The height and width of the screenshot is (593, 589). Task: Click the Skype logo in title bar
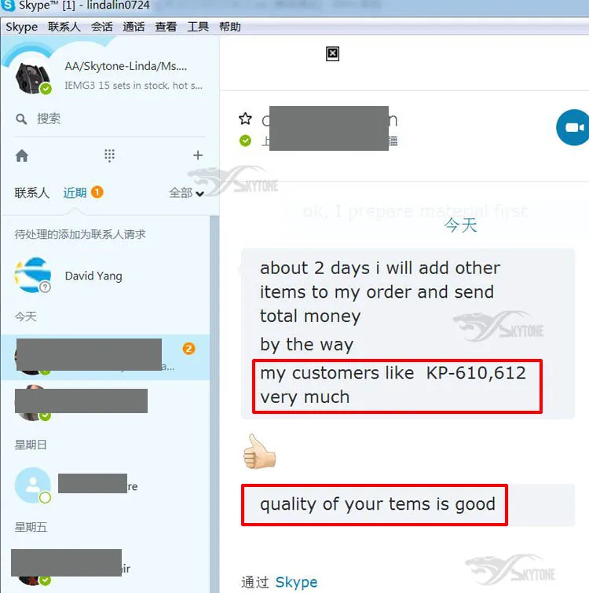pos(8,5)
